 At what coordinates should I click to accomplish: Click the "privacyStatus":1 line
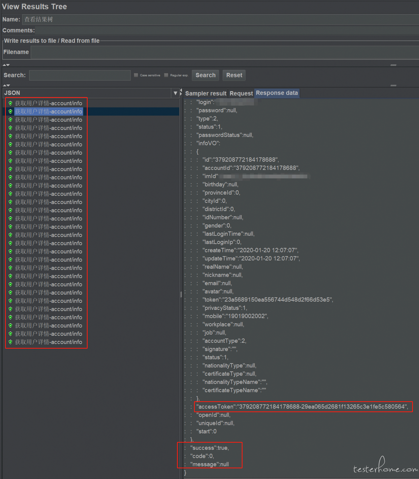[x=225, y=308]
